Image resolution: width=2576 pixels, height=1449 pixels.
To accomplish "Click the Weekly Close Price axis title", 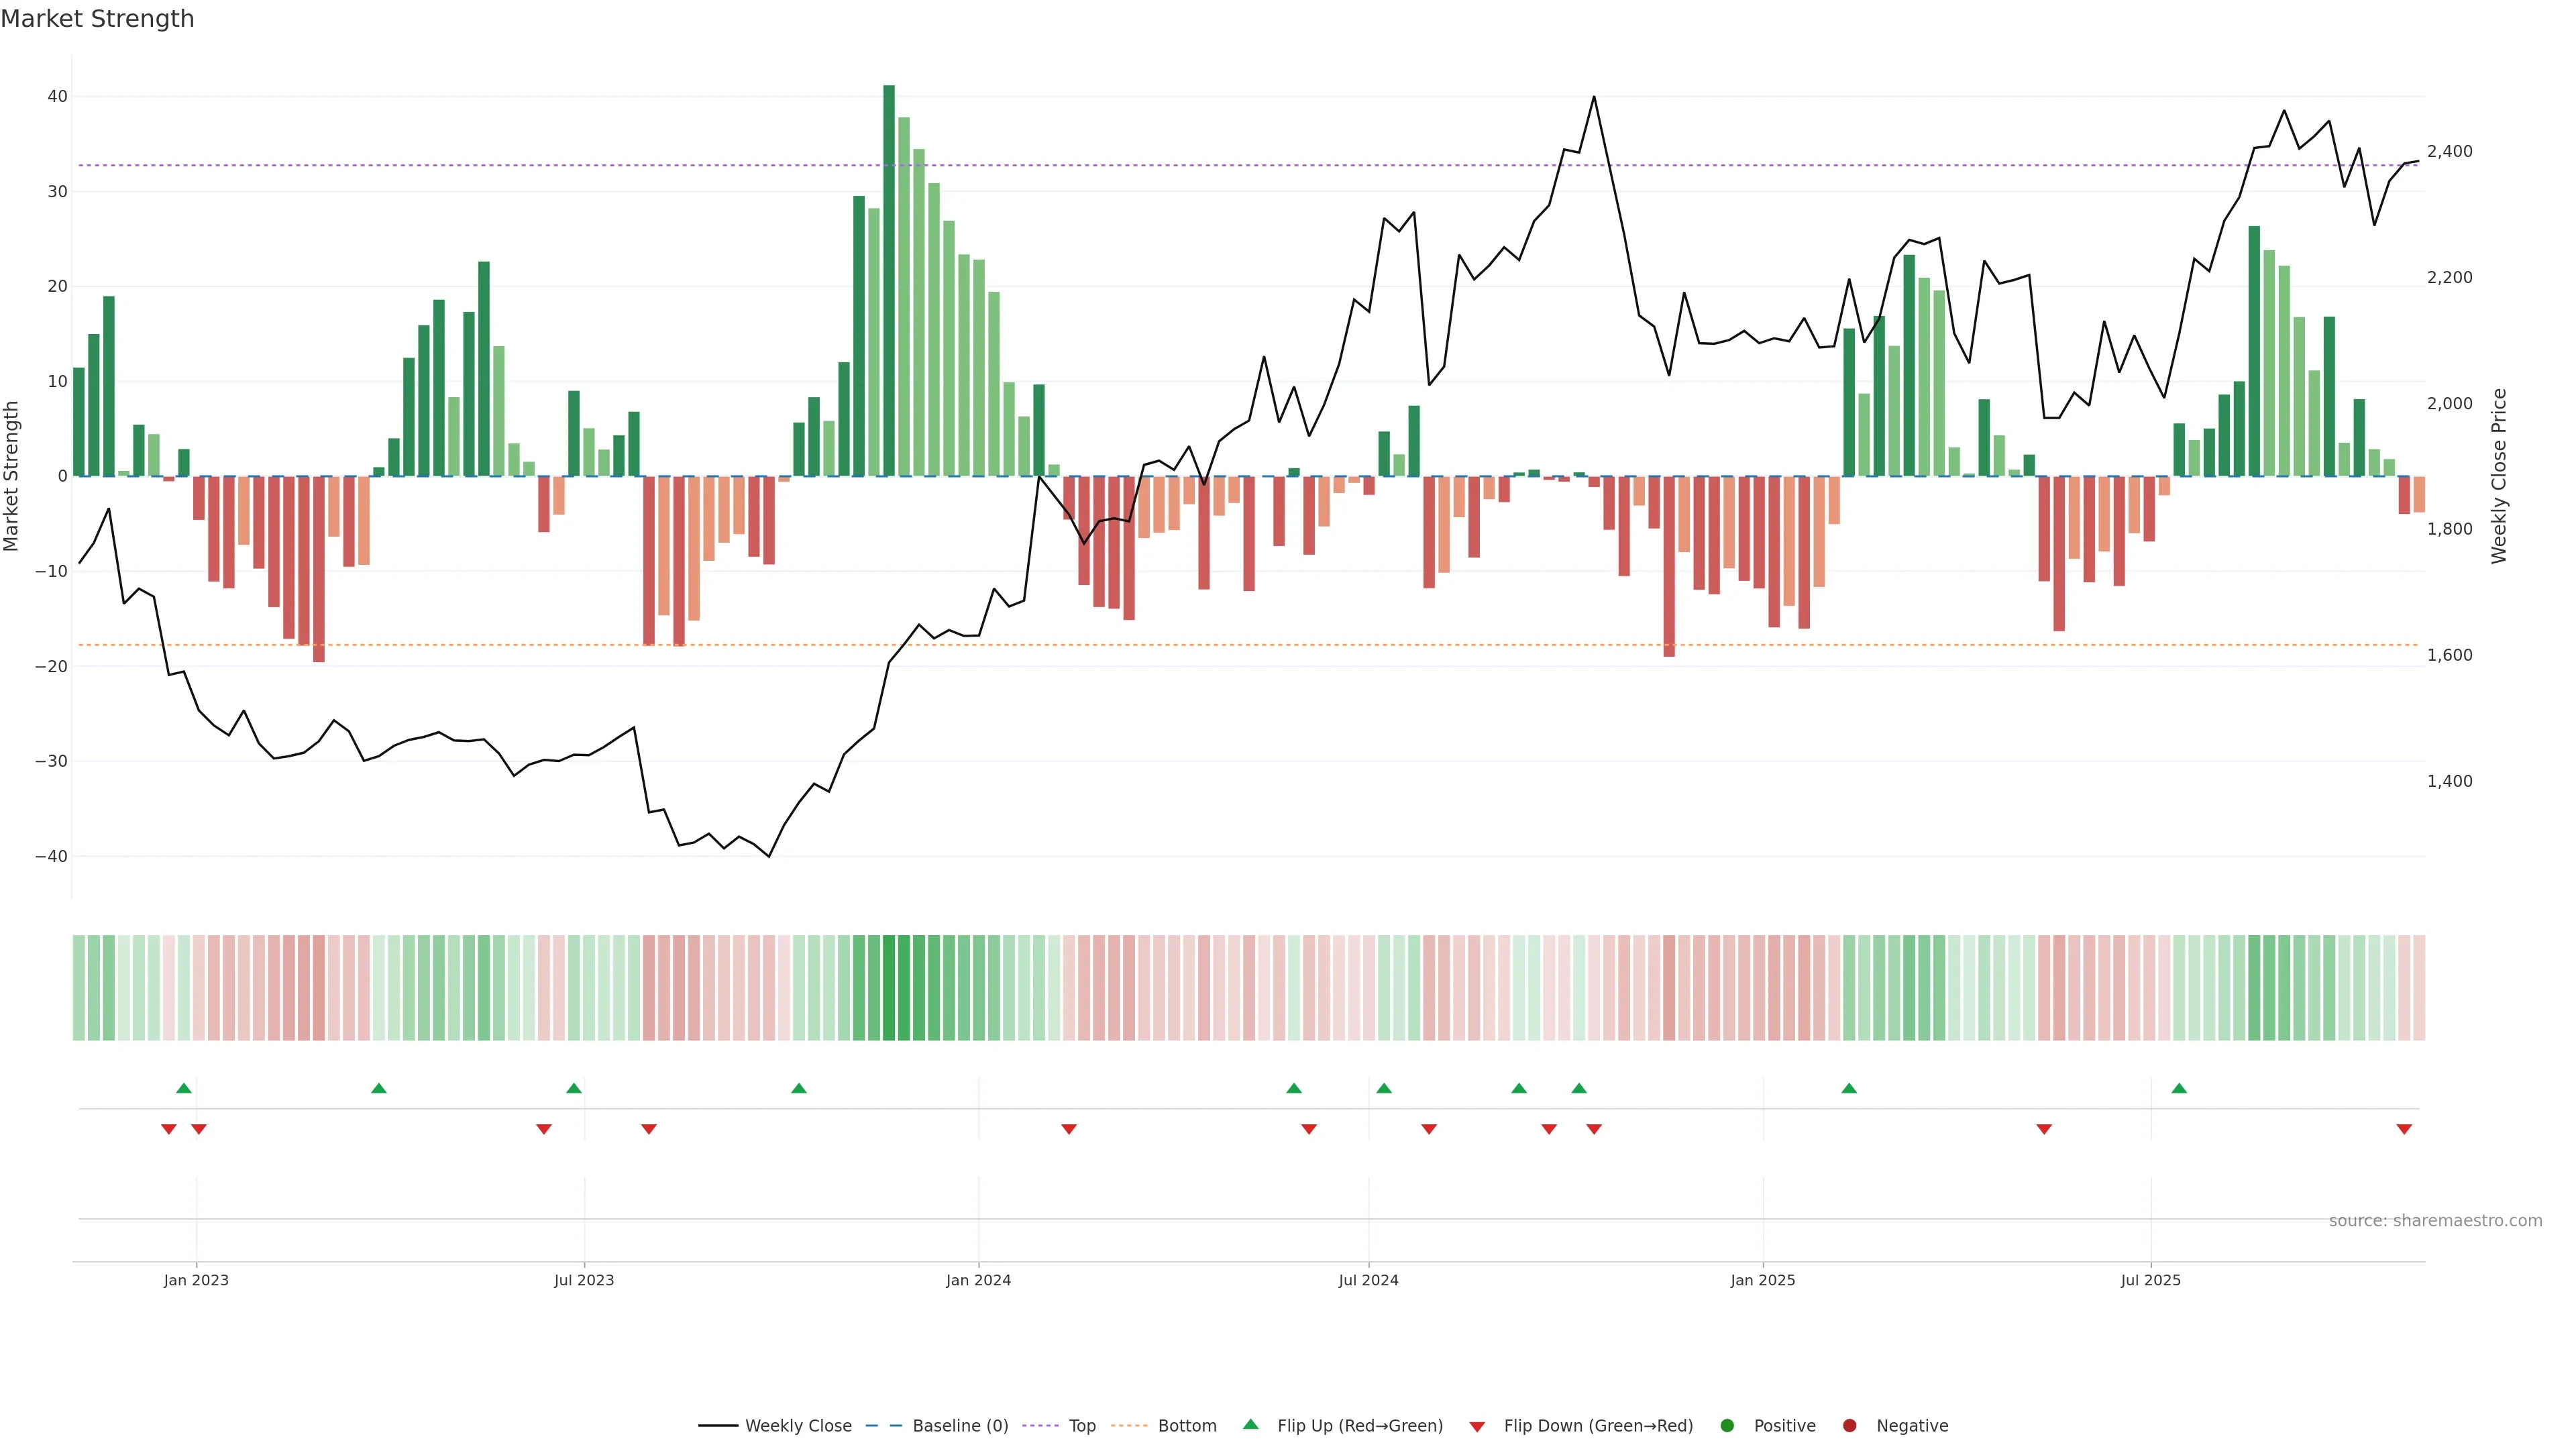I will [x=2499, y=476].
